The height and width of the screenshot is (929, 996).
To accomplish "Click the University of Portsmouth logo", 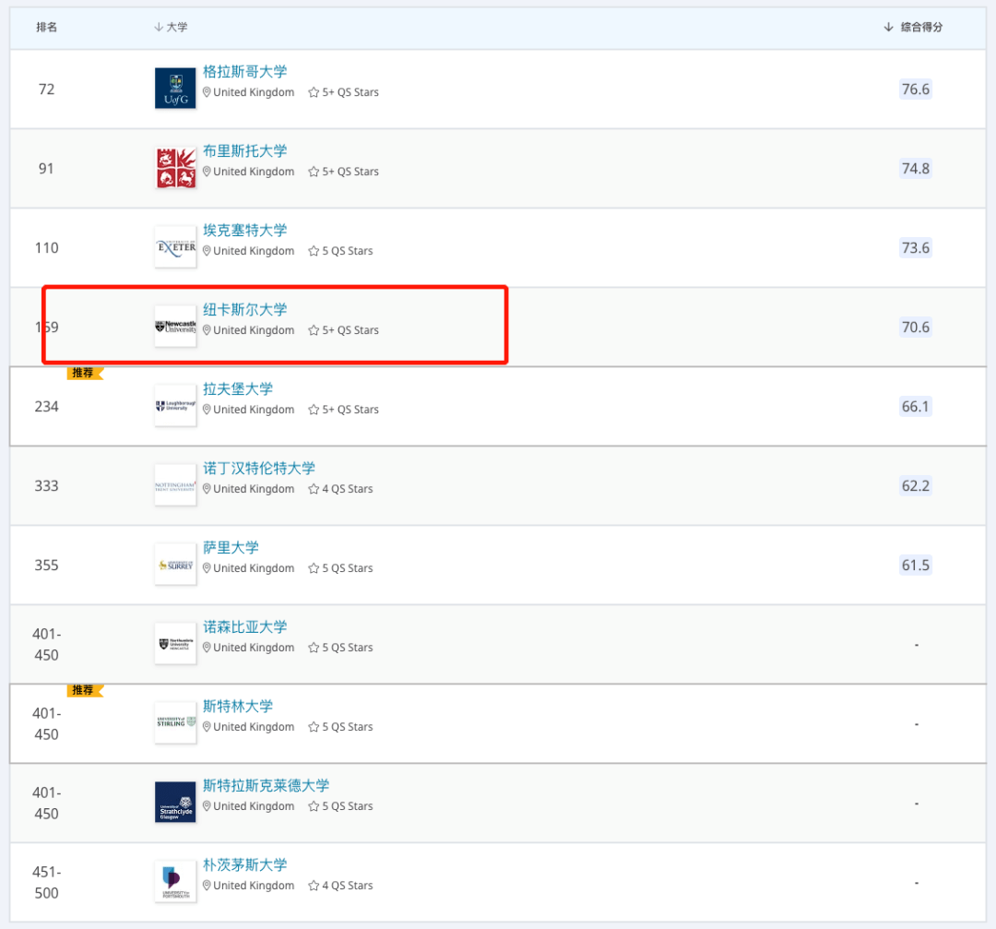I will (175, 882).
